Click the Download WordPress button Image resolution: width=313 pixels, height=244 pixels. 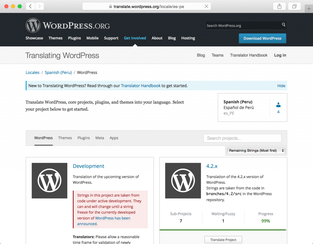tap(263, 38)
